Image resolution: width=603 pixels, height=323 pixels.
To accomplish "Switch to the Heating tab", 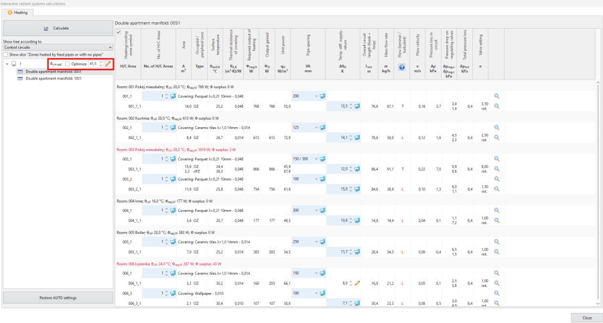I will coord(18,12).
